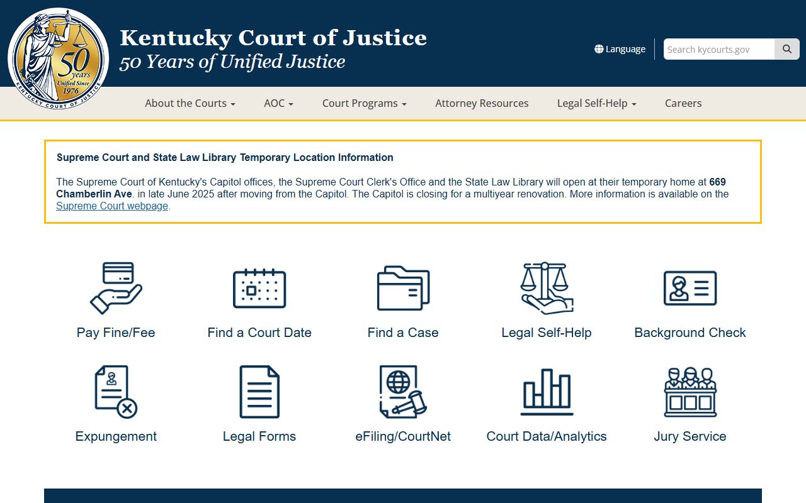Open the Find a Court Date calendar icon
The image size is (806, 503).
tap(259, 288)
